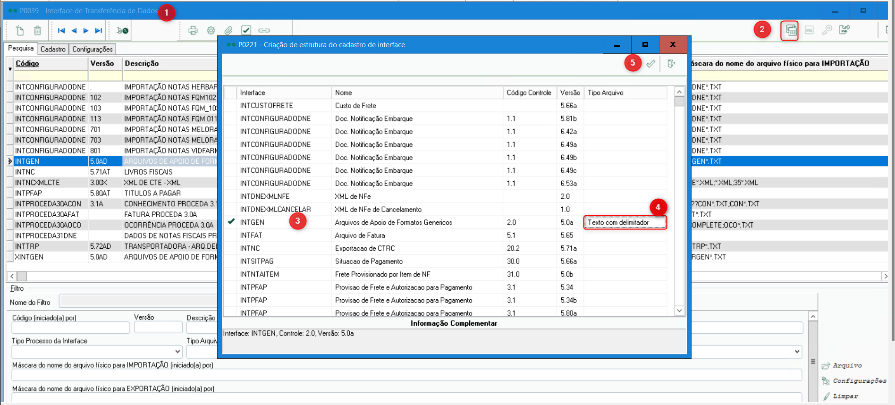Go to last record arrow
Viewport: 895px width, 405px height.
pos(98,31)
